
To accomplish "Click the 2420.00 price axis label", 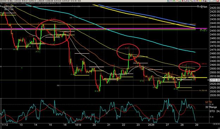I will pos(215,8).
